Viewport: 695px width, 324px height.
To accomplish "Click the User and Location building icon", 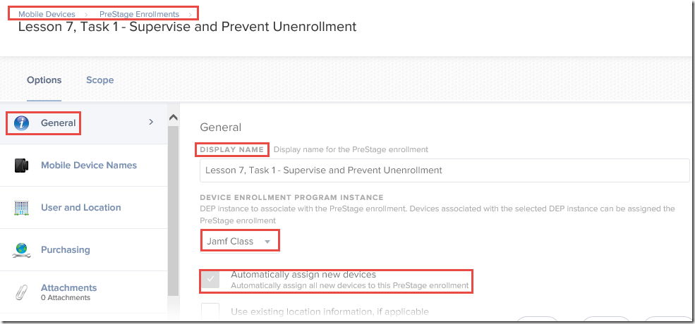I will [21, 208].
